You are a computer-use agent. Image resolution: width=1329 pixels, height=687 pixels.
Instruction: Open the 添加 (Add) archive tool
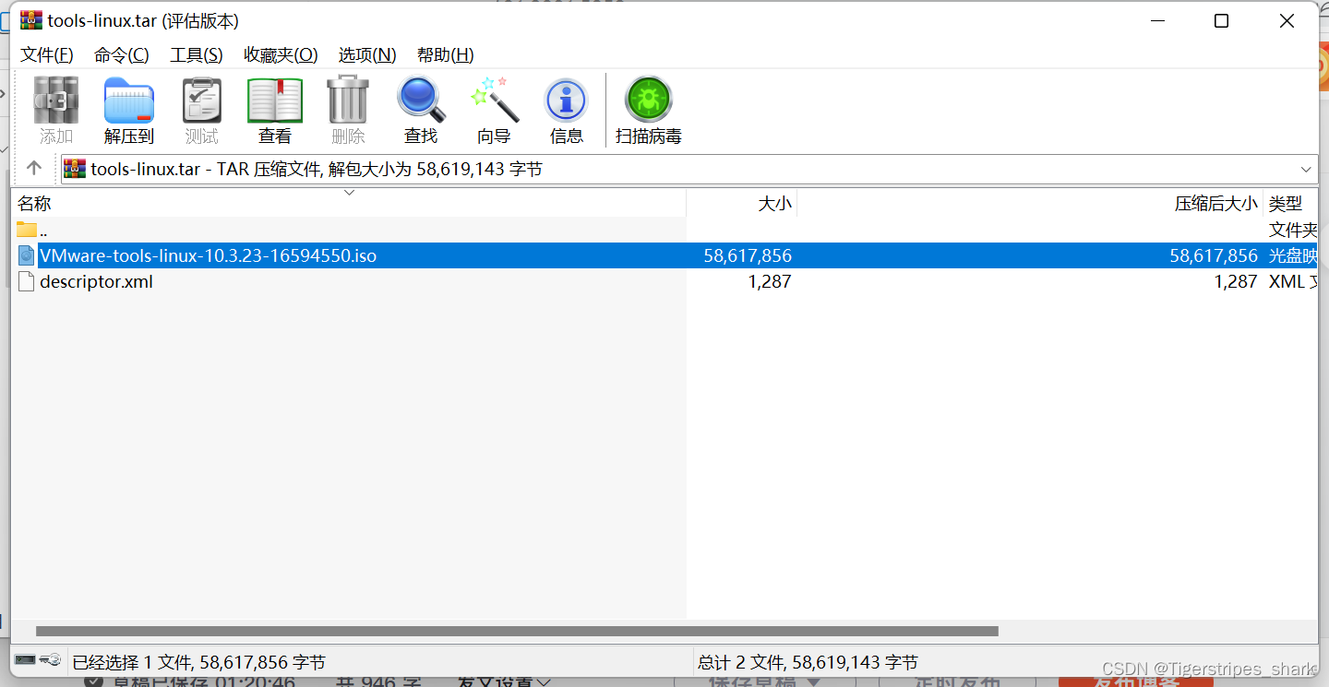coord(55,109)
